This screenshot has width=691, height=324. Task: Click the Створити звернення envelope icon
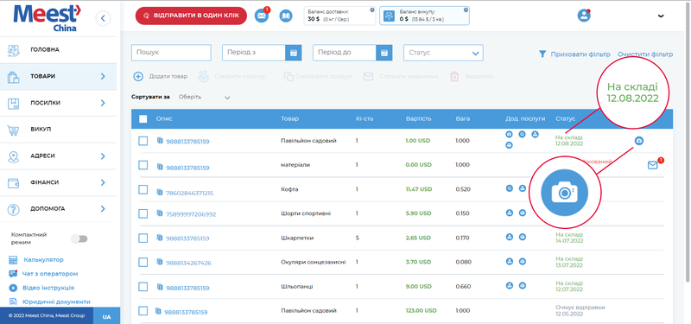coord(369,76)
